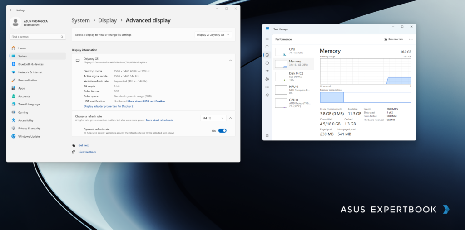
Task: Click the Active signal mode value 2560 × 1440, 144 Hz
Action: click(x=126, y=76)
